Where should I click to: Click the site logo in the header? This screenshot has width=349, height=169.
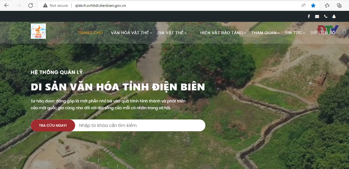tap(38, 31)
